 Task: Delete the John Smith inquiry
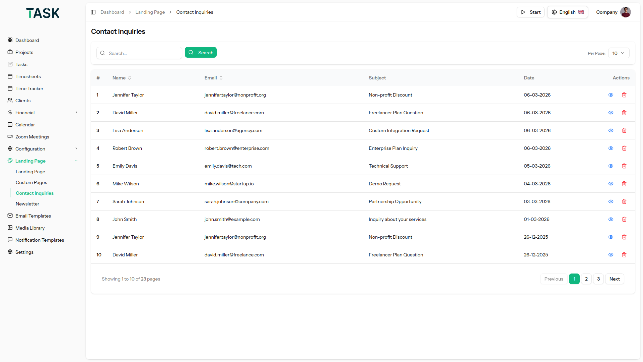[624, 219]
